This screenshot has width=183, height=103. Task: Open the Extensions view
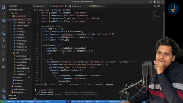3,33
